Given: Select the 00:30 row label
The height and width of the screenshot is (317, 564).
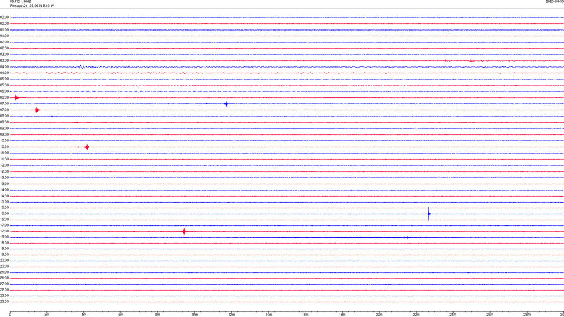Looking at the screenshot, I should tap(5, 23).
